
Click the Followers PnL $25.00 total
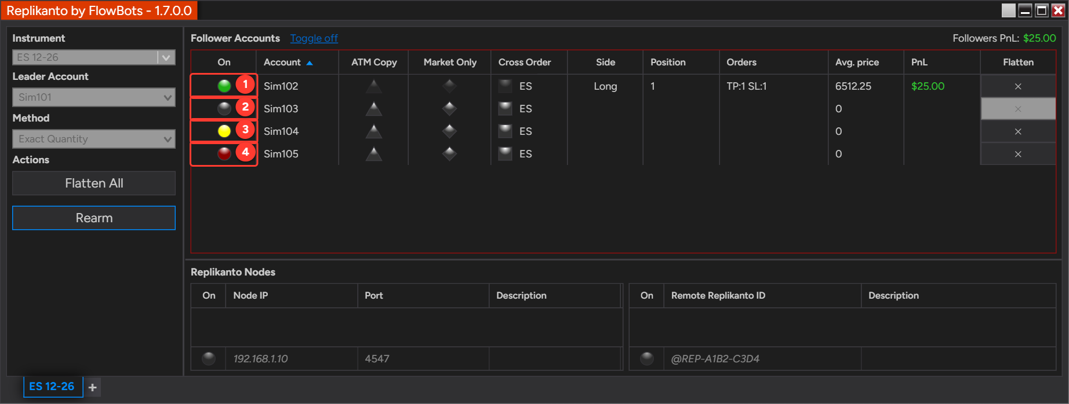(x=1039, y=38)
